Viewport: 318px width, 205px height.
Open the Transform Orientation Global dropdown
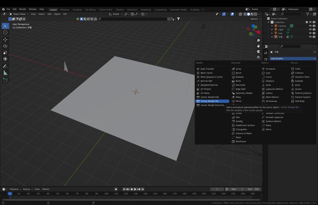click(x=115, y=14)
